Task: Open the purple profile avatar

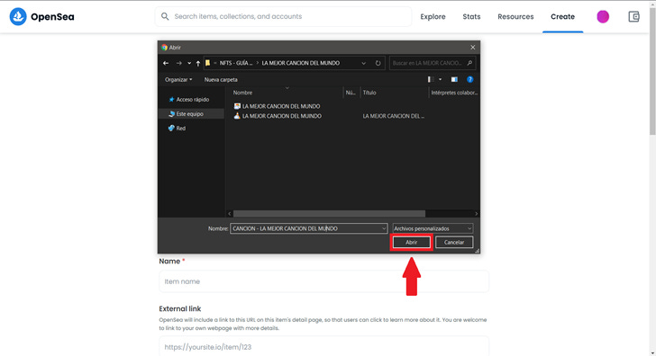Action: pos(603,17)
